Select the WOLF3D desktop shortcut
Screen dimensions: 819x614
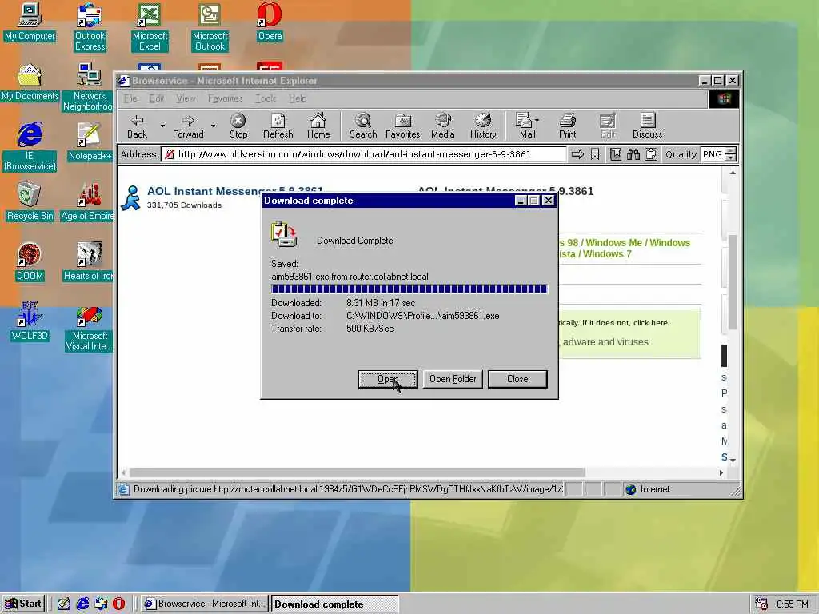tap(30, 321)
